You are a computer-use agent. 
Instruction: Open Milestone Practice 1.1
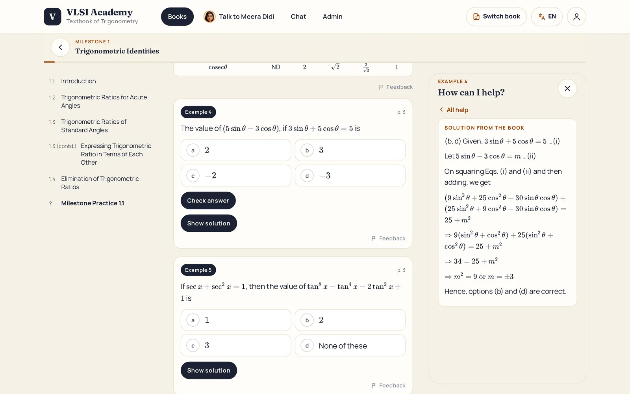[x=93, y=203]
